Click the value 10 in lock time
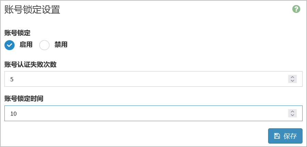This screenshot has height=147, width=307. coord(14,114)
